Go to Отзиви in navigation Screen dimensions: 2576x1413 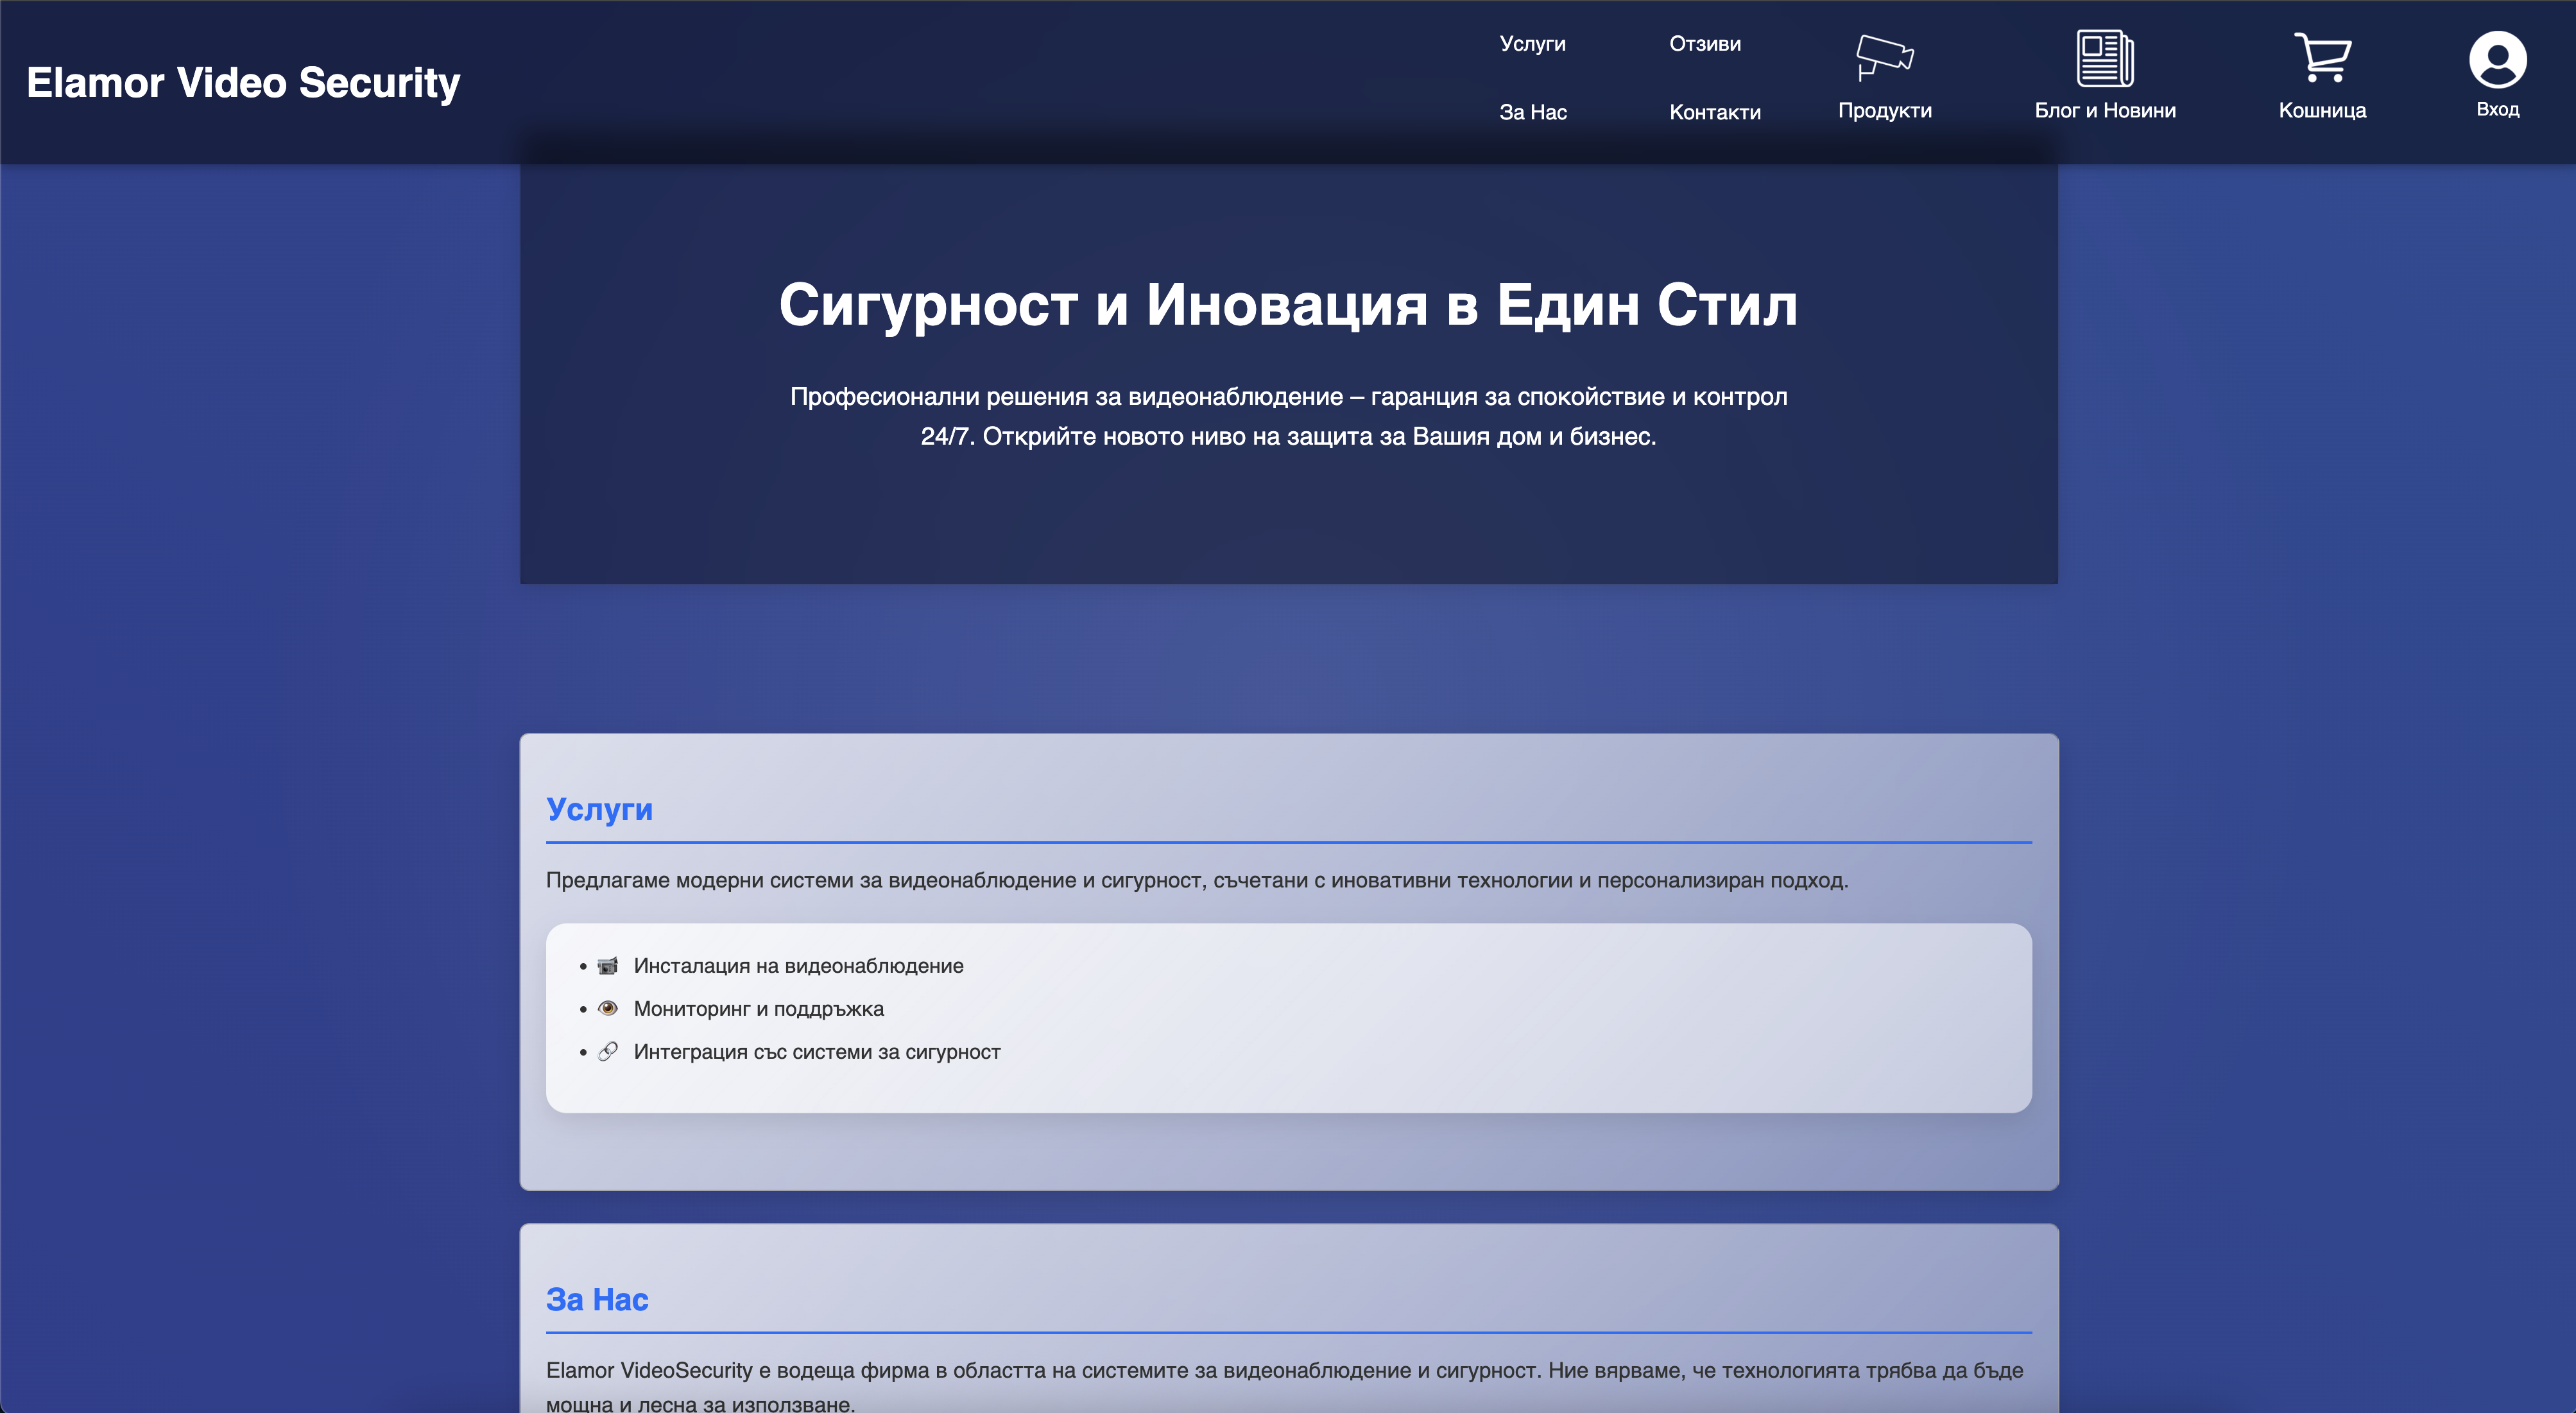1704,44
